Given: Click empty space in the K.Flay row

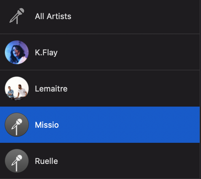Looking at the screenshot, I should coord(134,53).
